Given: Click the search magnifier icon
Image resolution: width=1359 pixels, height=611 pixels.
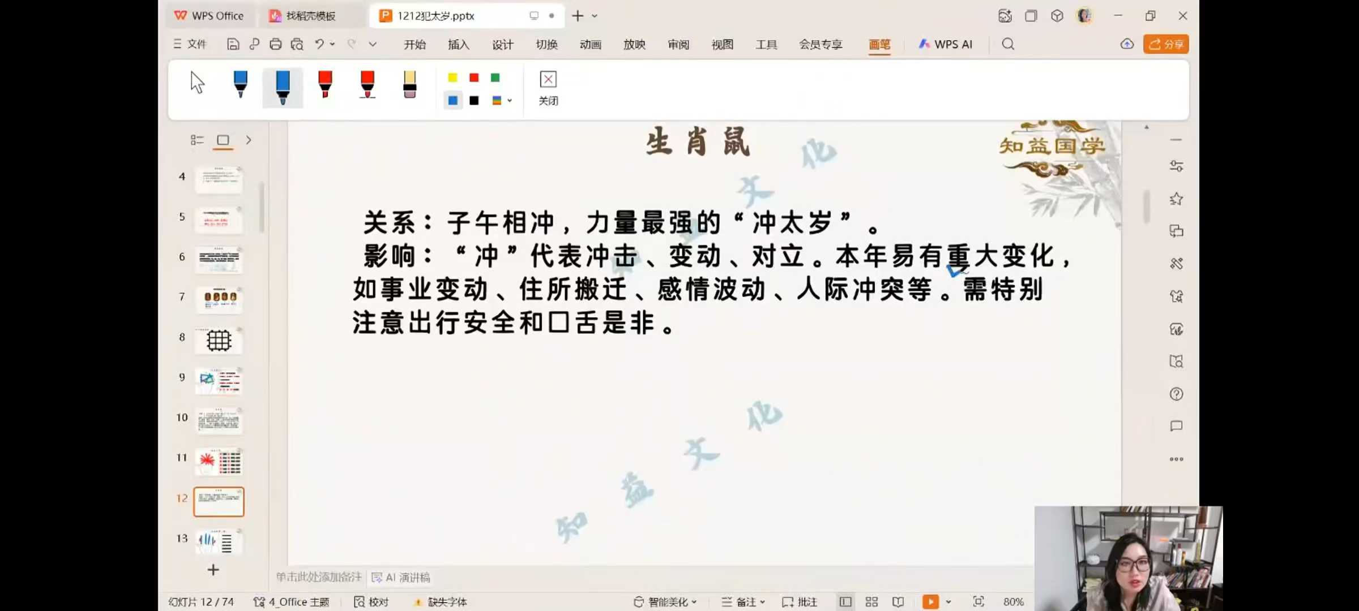Looking at the screenshot, I should (x=1008, y=44).
